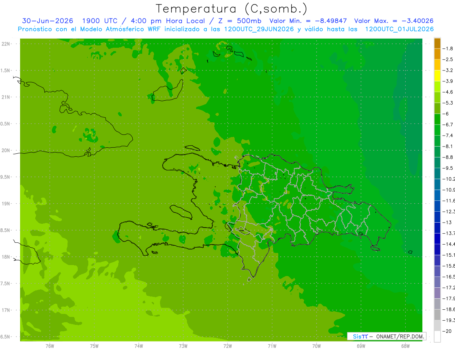Click the '17N' latitude label
Image resolution: width=455 pixels, height=351 pixels.
pos(6,310)
